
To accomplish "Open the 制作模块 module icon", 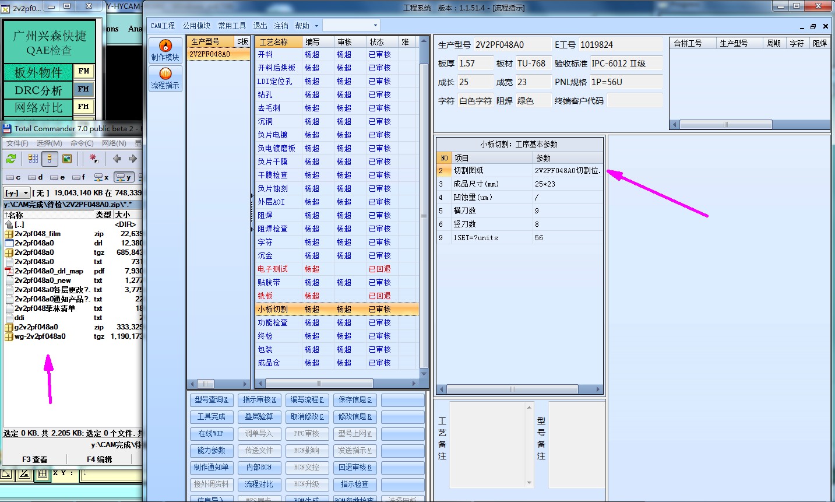I will [165, 50].
